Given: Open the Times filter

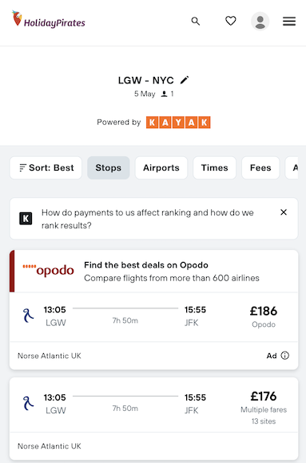Looking at the screenshot, I should click(214, 167).
